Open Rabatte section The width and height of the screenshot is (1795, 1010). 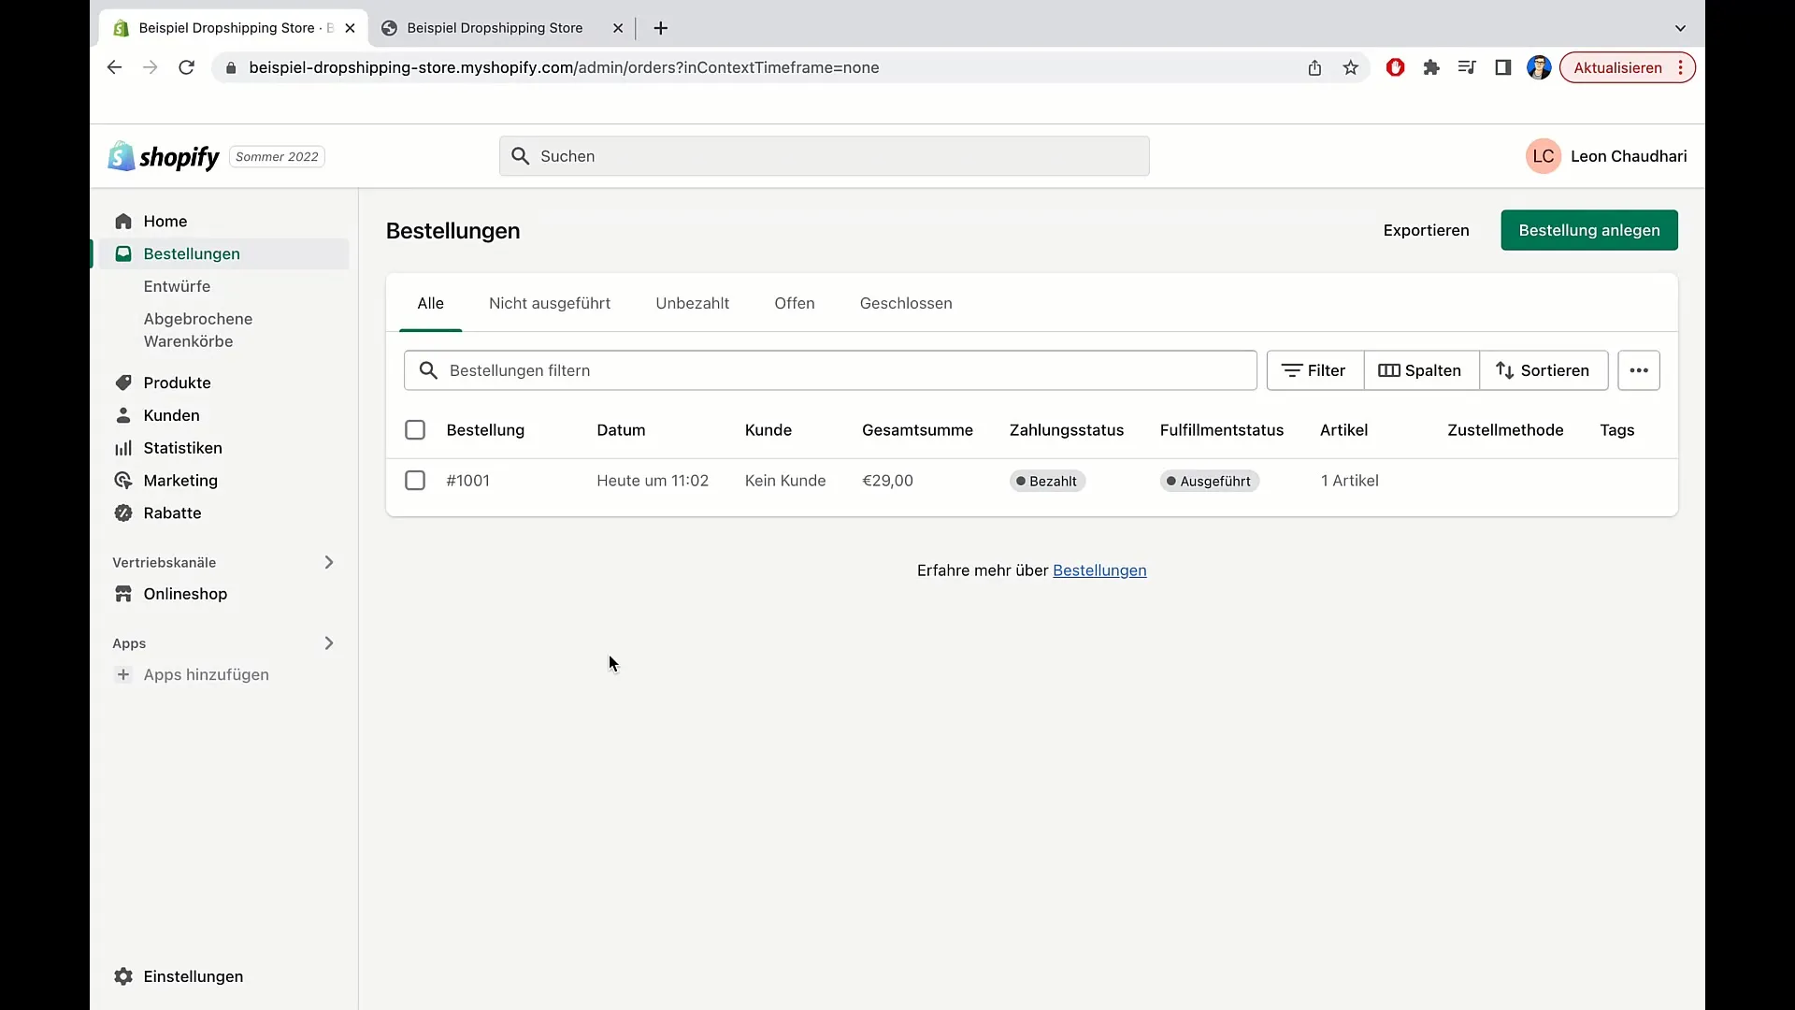click(172, 512)
